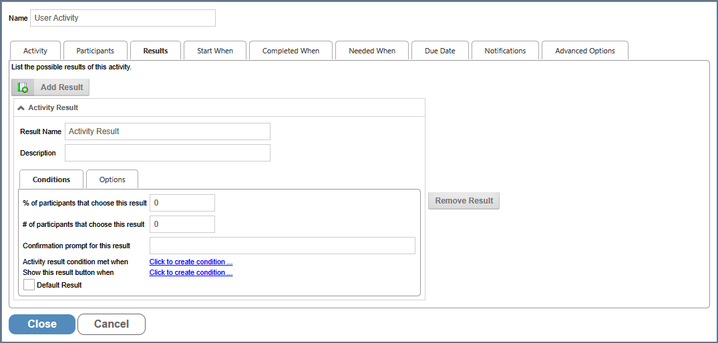This screenshot has width=718, height=343.
Task: Go to the Completed When tab
Action: pos(291,51)
